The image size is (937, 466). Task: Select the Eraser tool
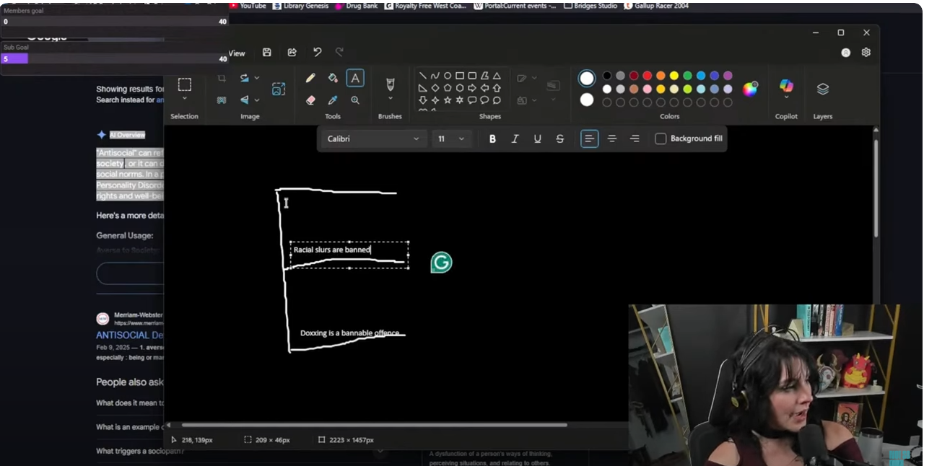click(x=310, y=100)
